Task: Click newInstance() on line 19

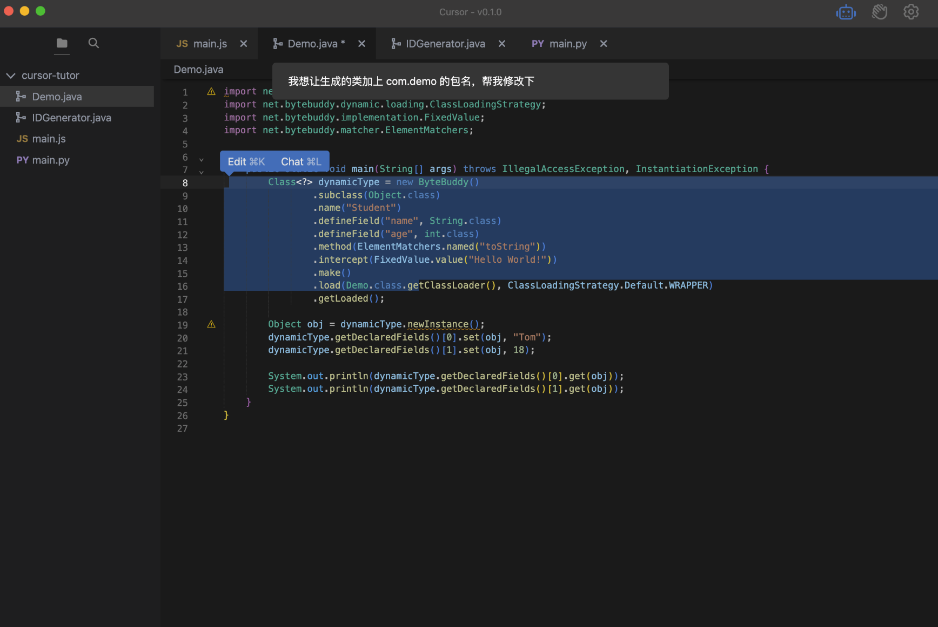Action: click(443, 324)
